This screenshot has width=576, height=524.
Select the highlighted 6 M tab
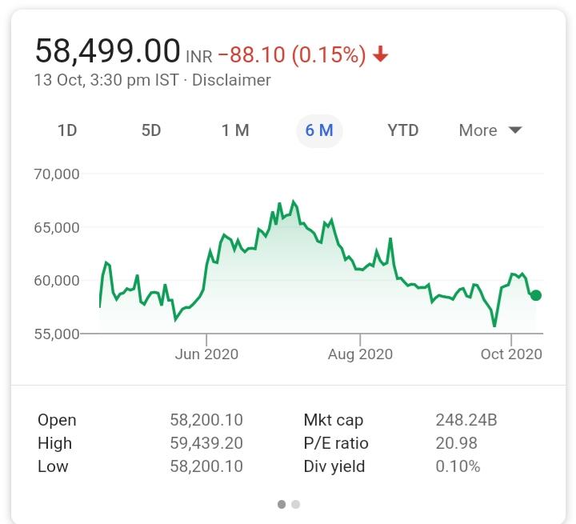(x=319, y=130)
